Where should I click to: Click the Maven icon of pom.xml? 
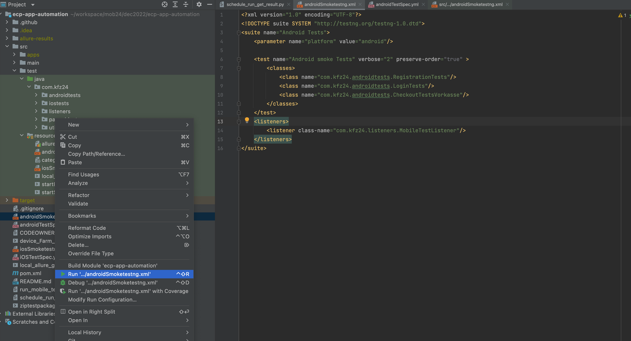pos(15,274)
